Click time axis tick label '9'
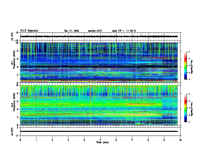203x157 pixels. [x=164, y=140]
